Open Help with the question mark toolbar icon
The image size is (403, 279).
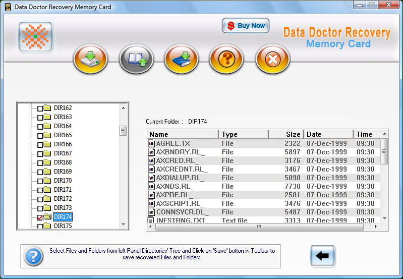point(226,60)
